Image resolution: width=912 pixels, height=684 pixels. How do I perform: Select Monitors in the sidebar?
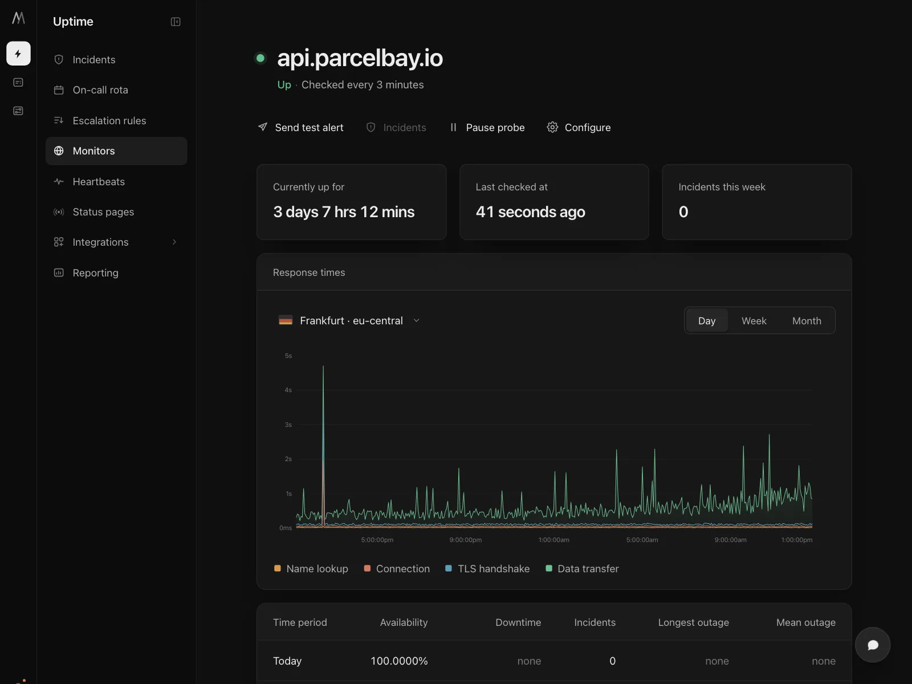(x=116, y=151)
